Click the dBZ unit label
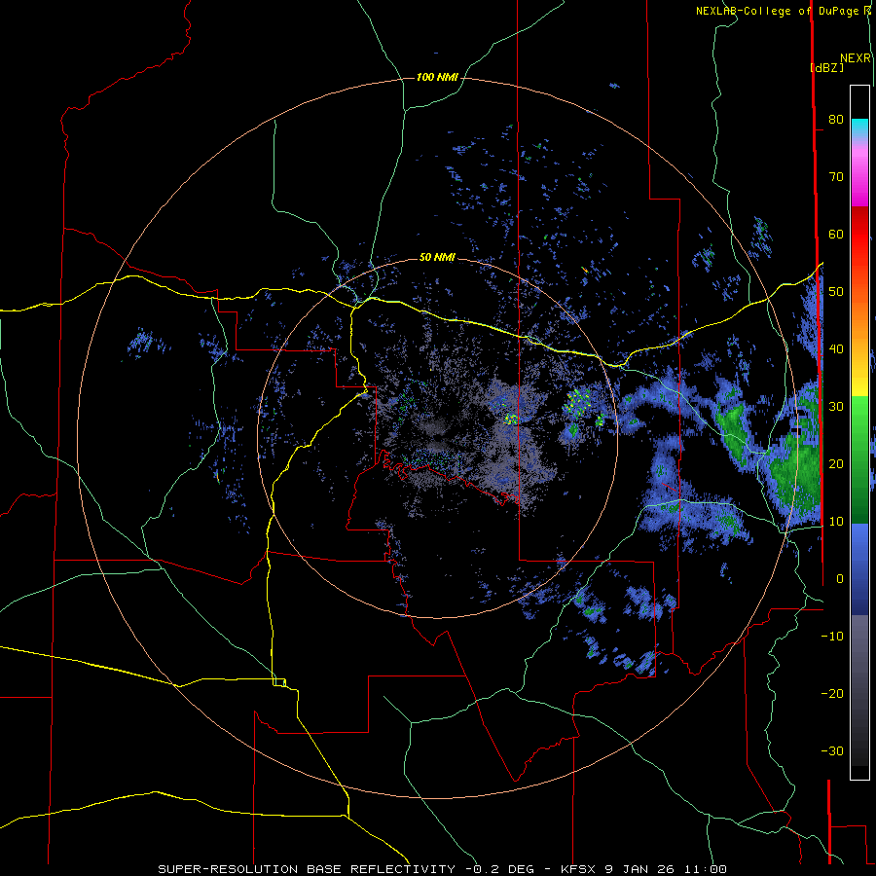Screen dimensions: 876x876 [x=826, y=68]
